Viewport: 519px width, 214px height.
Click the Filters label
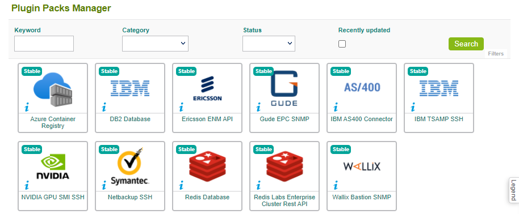point(496,53)
